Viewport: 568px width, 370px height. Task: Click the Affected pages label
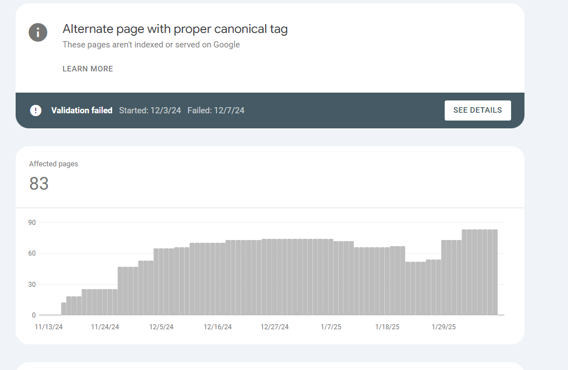(x=54, y=164)
